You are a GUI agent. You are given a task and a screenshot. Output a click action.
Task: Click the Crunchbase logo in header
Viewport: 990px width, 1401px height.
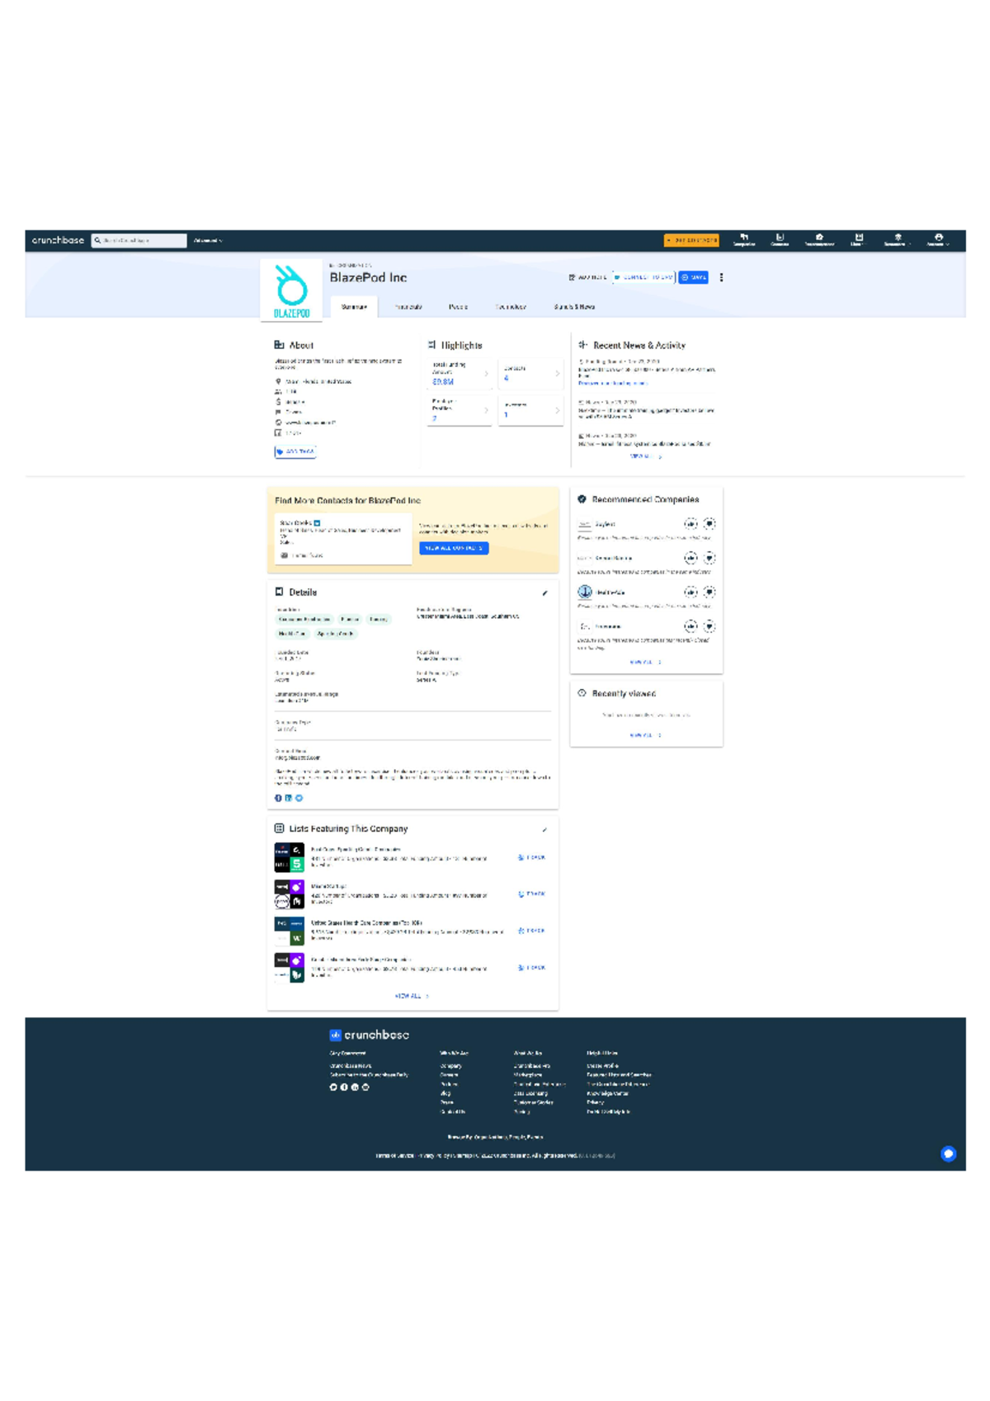pos(58,240)
